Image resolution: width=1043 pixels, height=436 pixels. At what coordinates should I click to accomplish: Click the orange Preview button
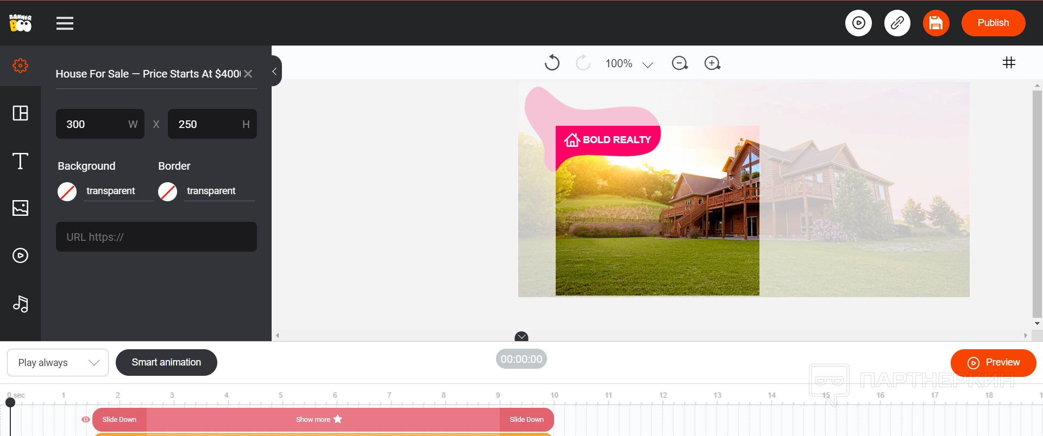pos(993,363)
